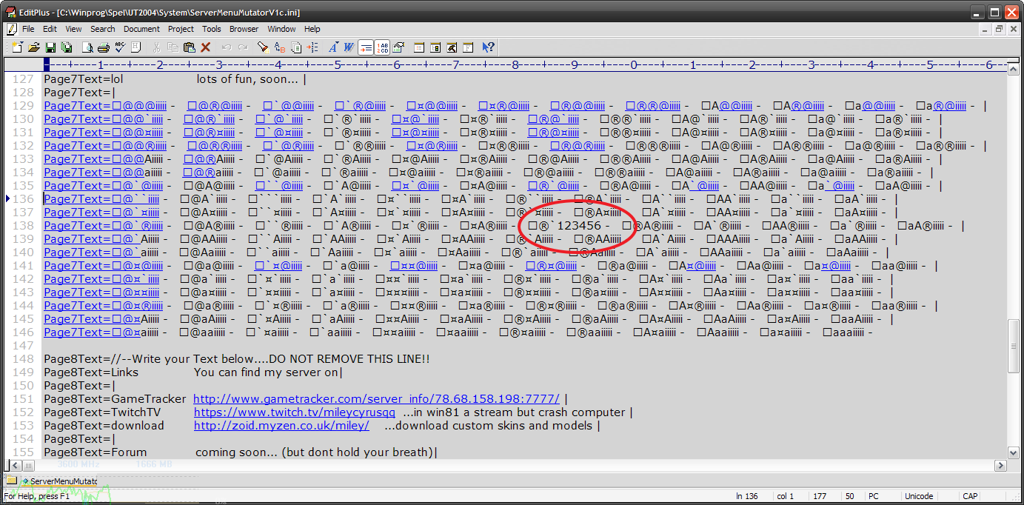Viewport: 1024px width, 505px height.
Task: Open the Browser menu
Action: point(244,29)
